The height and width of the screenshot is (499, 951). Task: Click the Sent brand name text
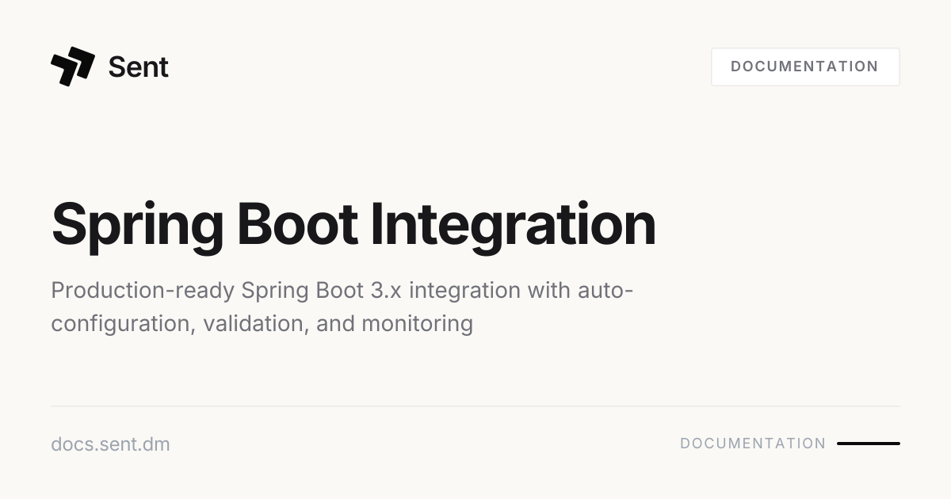click(138, 67)
